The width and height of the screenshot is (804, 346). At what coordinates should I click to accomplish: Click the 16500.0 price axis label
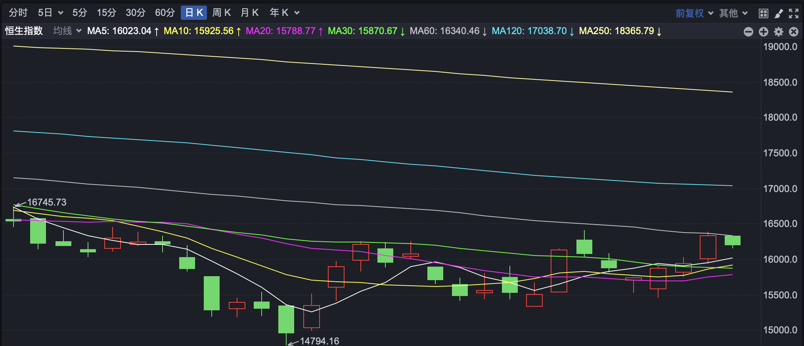click(780, 224)
